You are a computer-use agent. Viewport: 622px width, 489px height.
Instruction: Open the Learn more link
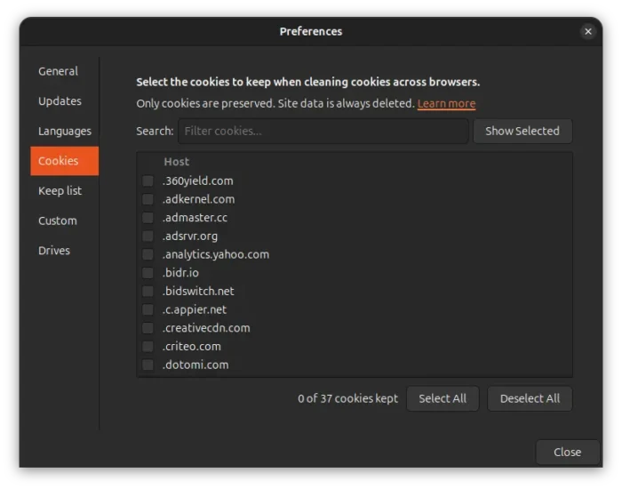[x=446, y=104]
